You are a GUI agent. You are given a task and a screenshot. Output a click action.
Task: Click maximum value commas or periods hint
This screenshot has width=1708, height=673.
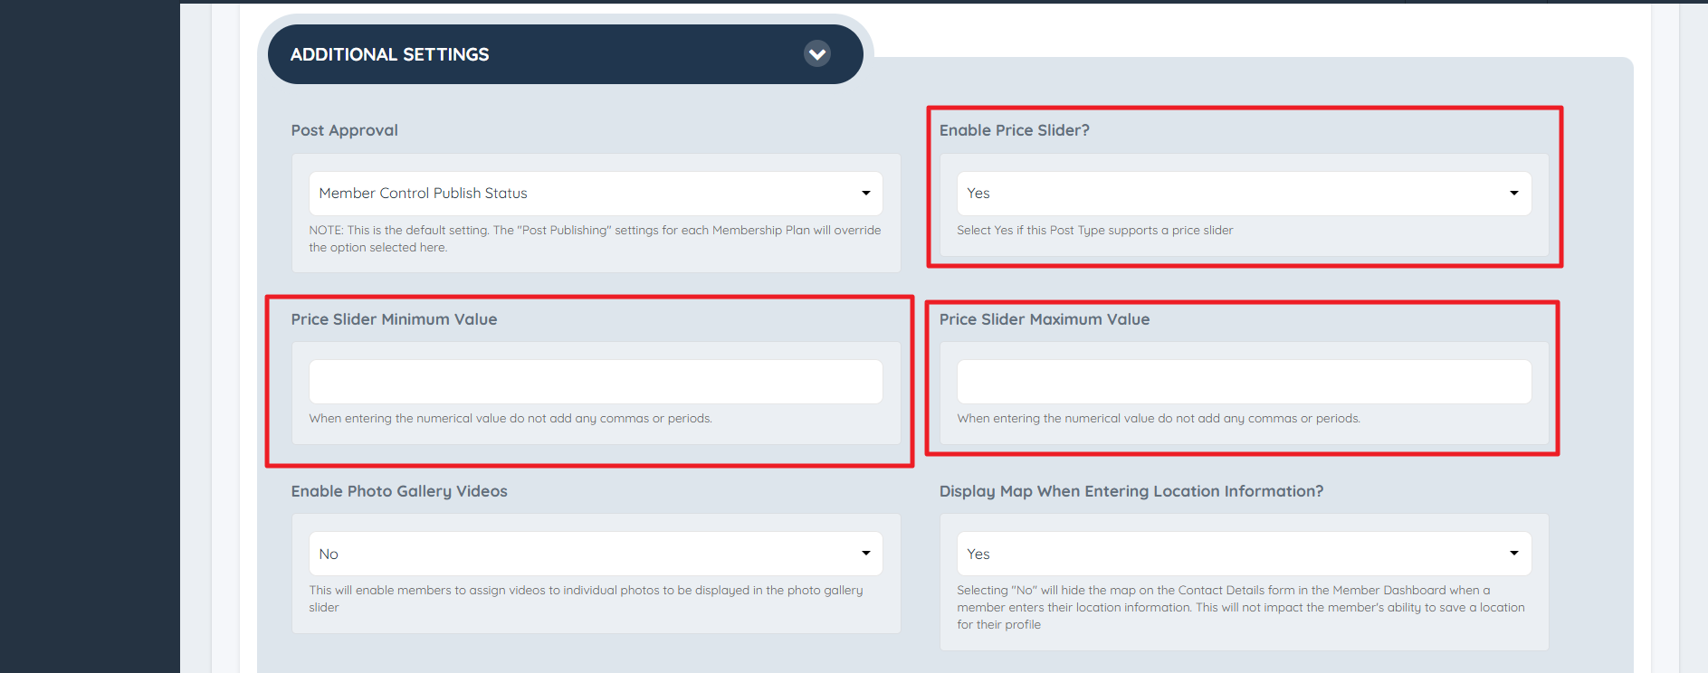pyautogui.click(x=1159, y=419)
